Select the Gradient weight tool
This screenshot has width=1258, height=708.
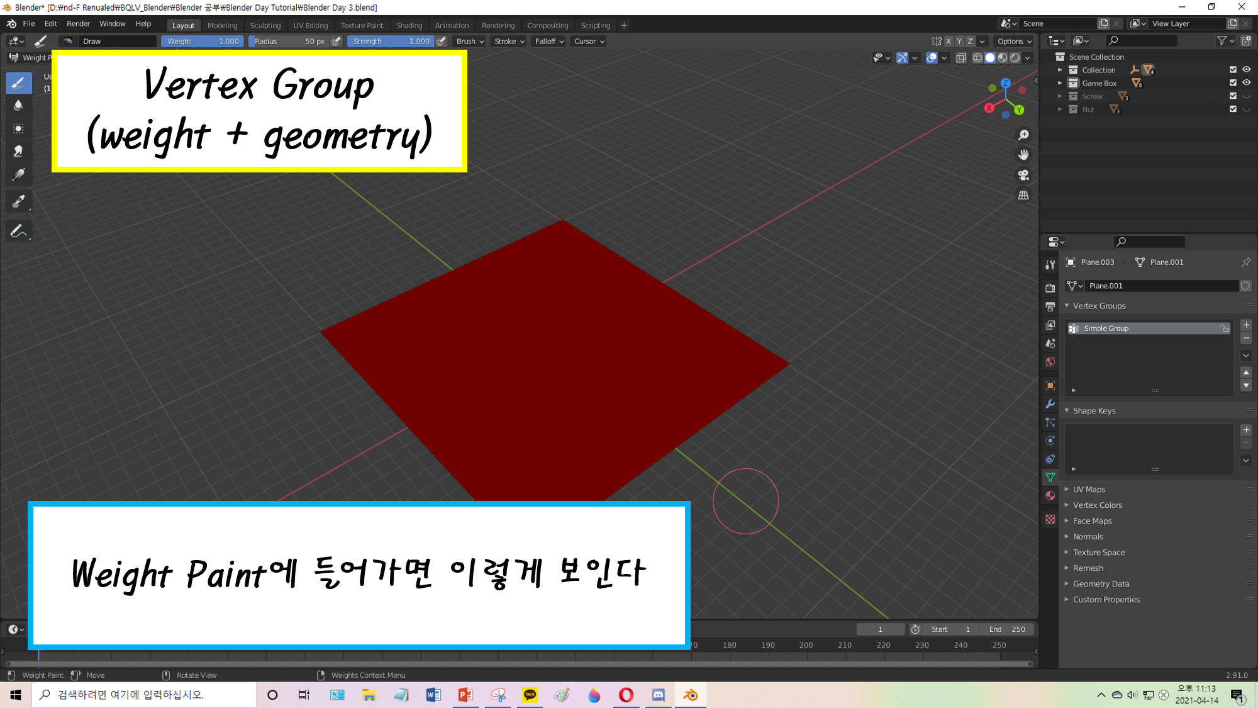pyautogui.click(x=18, y=174)
